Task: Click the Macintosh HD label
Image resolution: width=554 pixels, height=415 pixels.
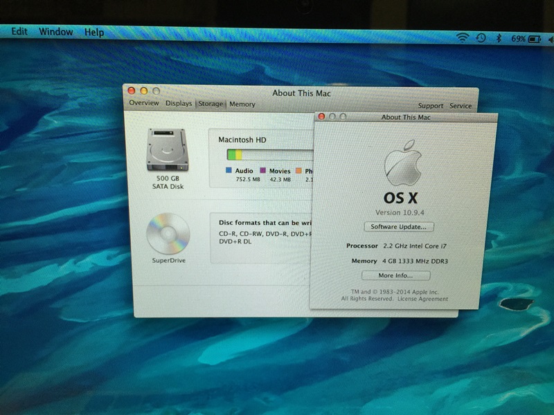Action: coord(242,140)
